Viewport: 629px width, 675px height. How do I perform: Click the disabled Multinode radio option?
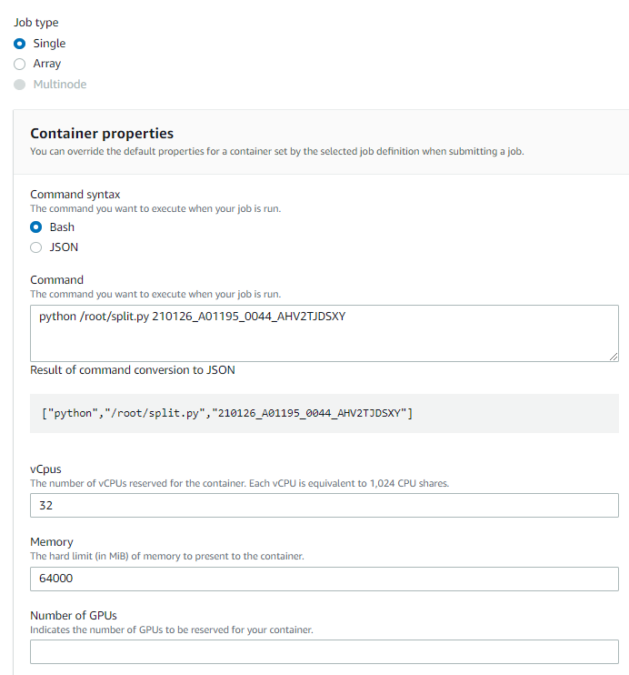click(20, 85)
